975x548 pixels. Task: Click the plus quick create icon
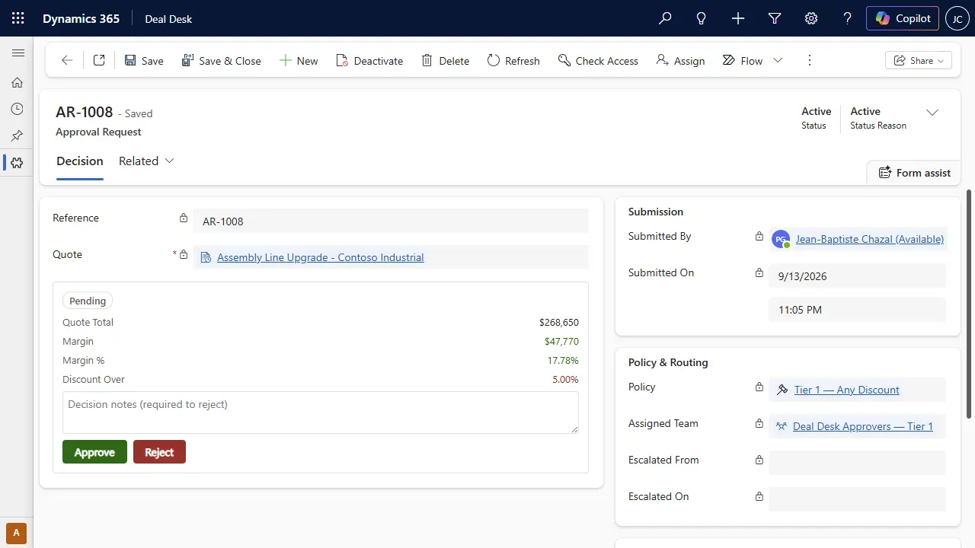738,18
